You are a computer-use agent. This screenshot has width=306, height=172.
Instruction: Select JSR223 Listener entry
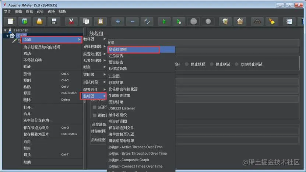coord(141,108)
